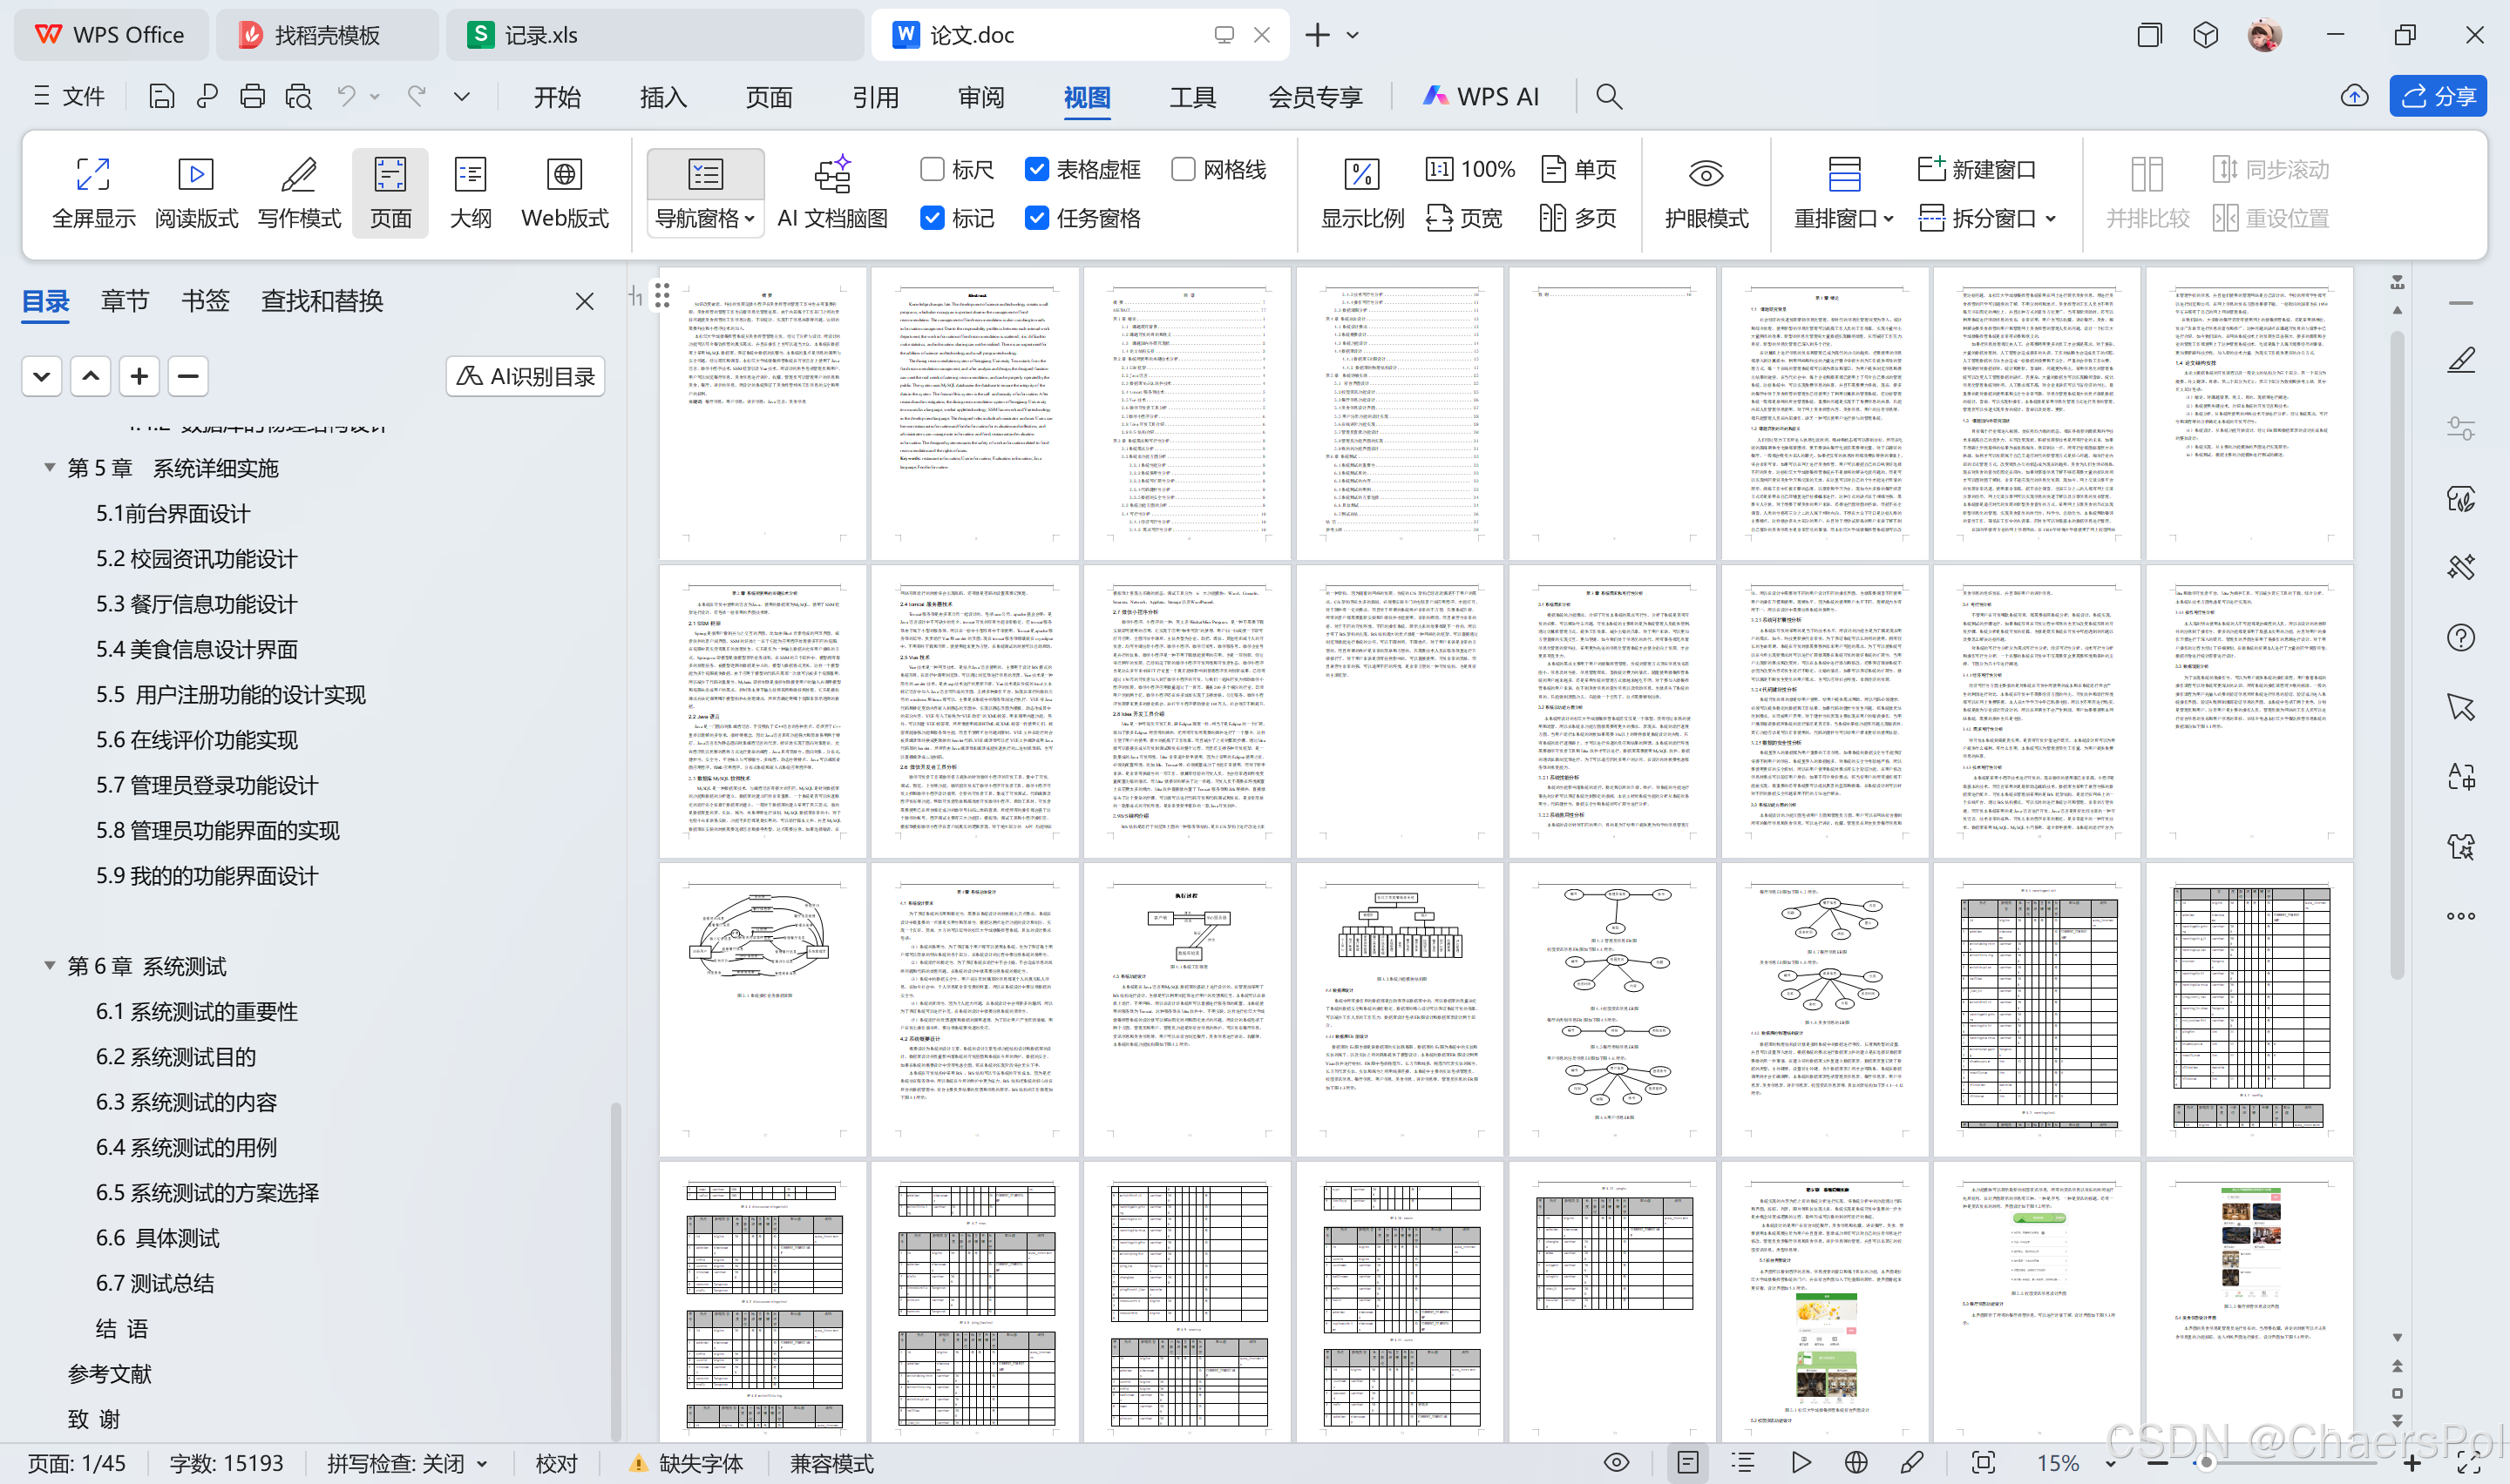This screenshot has height=1484, width=2510.
Task: Select the 页面 page view icon
Action: pos(390,192)
